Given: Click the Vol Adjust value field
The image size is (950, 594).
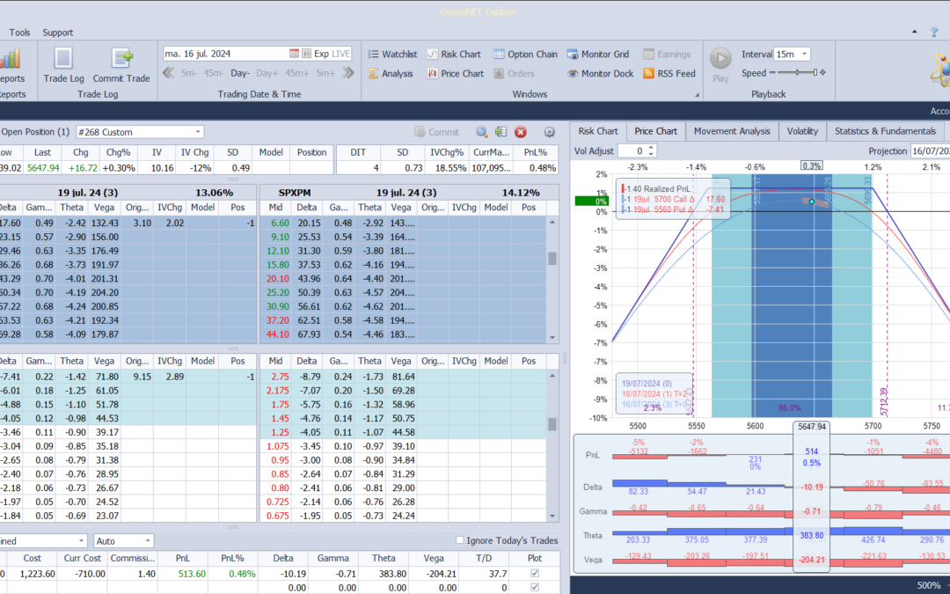Looking at the screenshot, I should point(632,151).
